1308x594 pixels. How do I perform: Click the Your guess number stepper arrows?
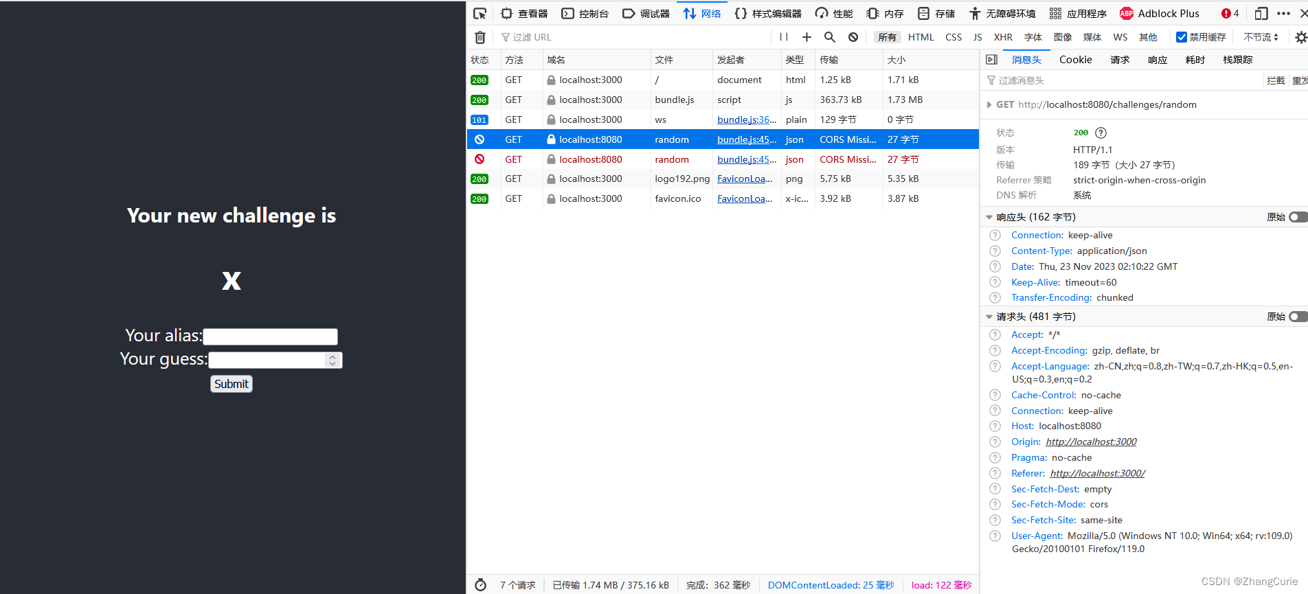pos(332,360)
